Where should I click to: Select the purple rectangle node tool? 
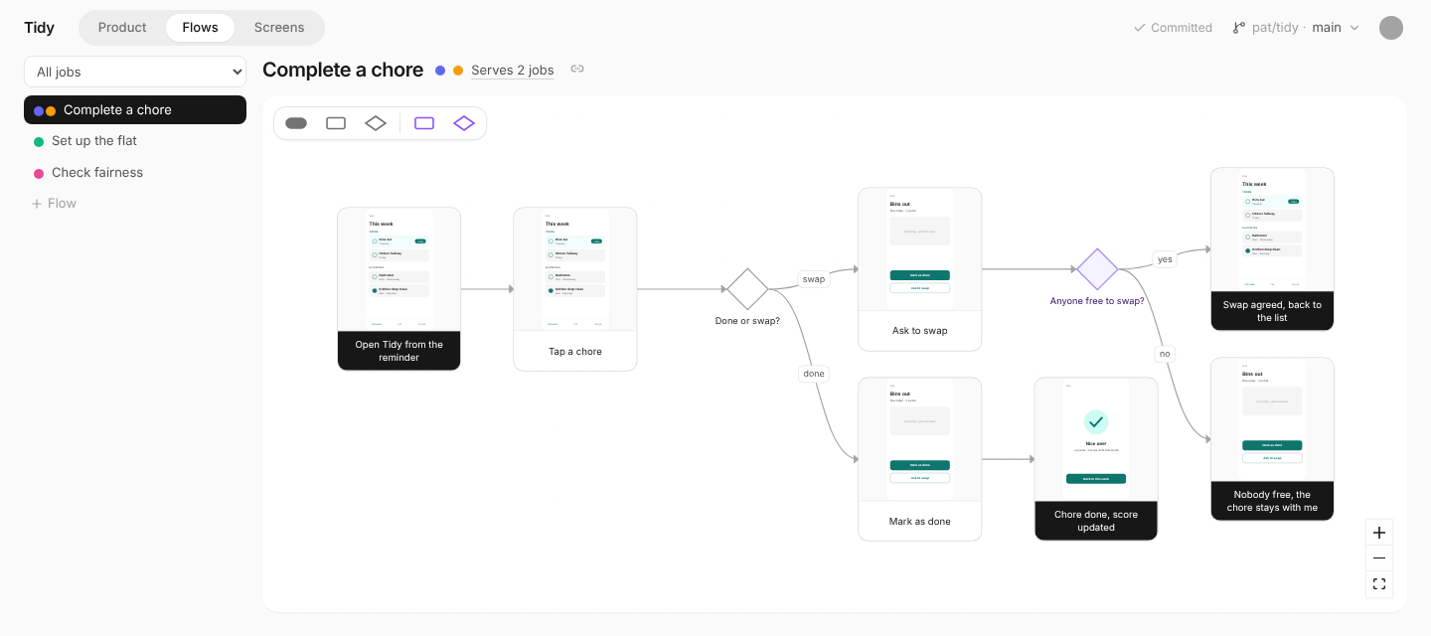pos(424,123)
